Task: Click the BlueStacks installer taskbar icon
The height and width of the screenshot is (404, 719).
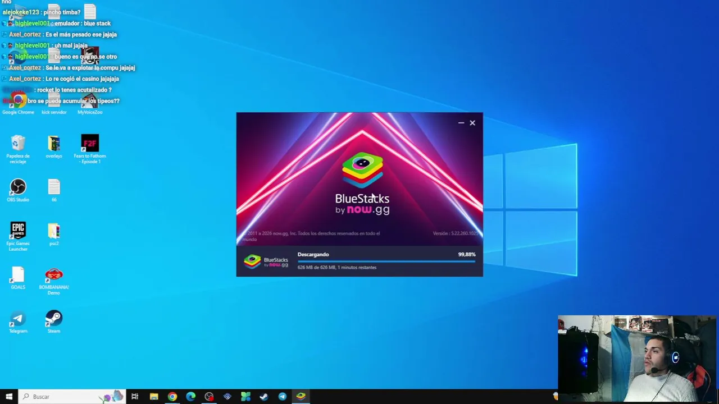Action: (301, 397)
